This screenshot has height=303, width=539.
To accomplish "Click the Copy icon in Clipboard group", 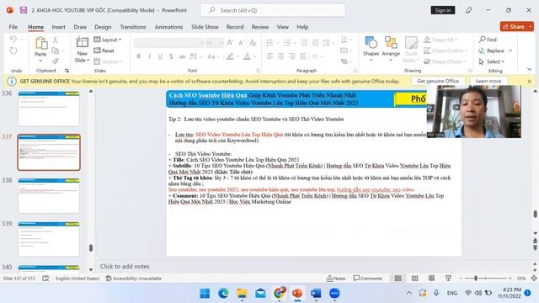I will 56,50.
